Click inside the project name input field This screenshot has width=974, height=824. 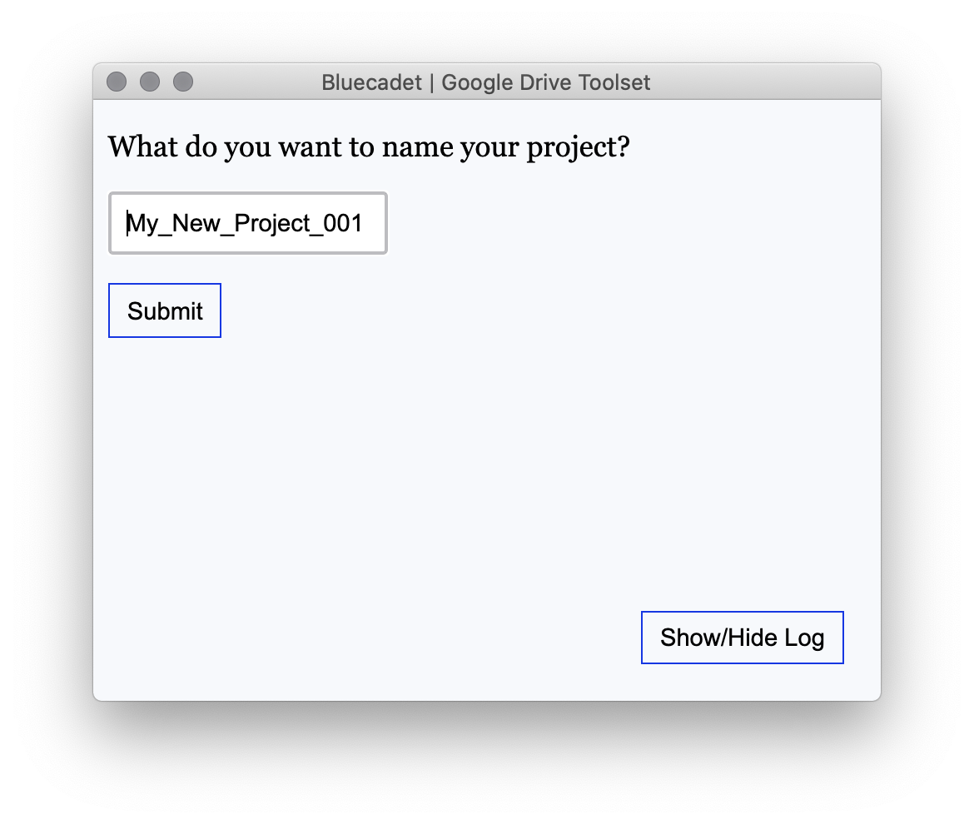246,223
